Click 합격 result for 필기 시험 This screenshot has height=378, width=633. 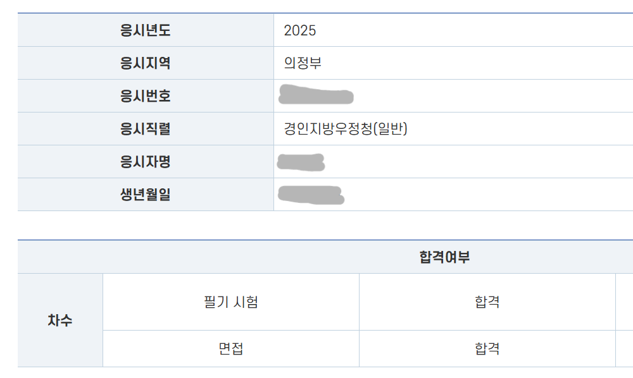pyautogui.click(x=487, y=302)
